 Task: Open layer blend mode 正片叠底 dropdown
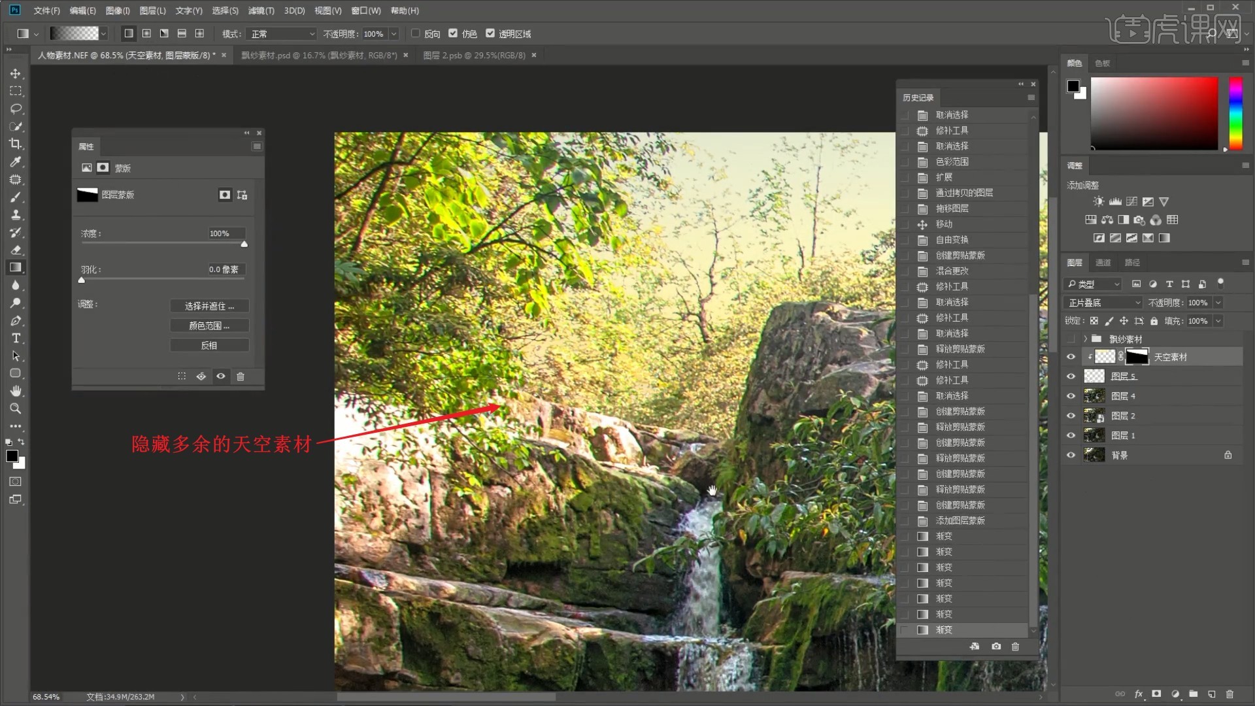pyautogui.click(x=1103, y=303)
